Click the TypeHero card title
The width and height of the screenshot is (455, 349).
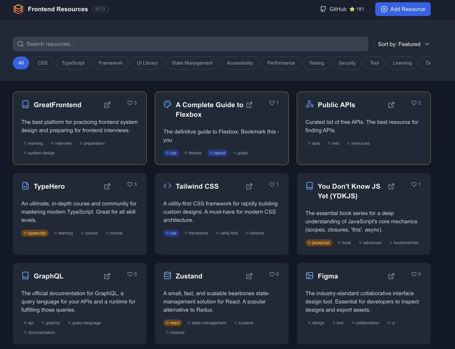49,186
